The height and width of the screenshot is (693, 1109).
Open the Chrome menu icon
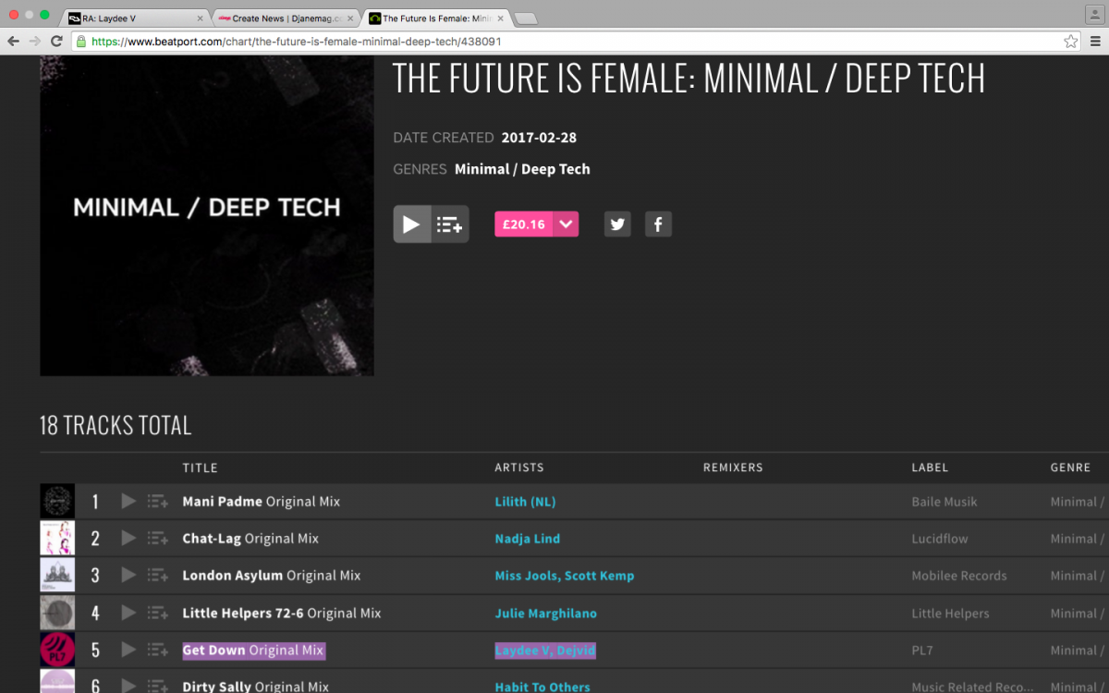point(1095,42)
